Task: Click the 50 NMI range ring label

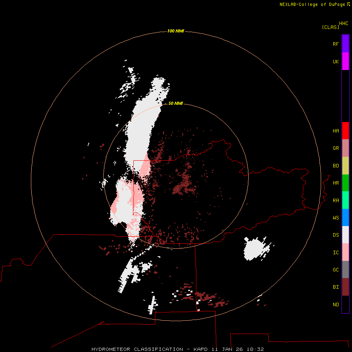Action: click(x=176, y=103)
